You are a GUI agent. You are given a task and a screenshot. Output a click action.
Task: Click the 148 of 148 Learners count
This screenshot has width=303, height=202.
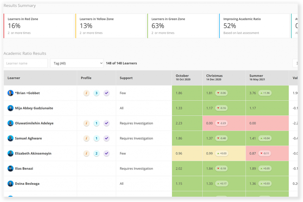pyautogui.click(x=121, y=63)
